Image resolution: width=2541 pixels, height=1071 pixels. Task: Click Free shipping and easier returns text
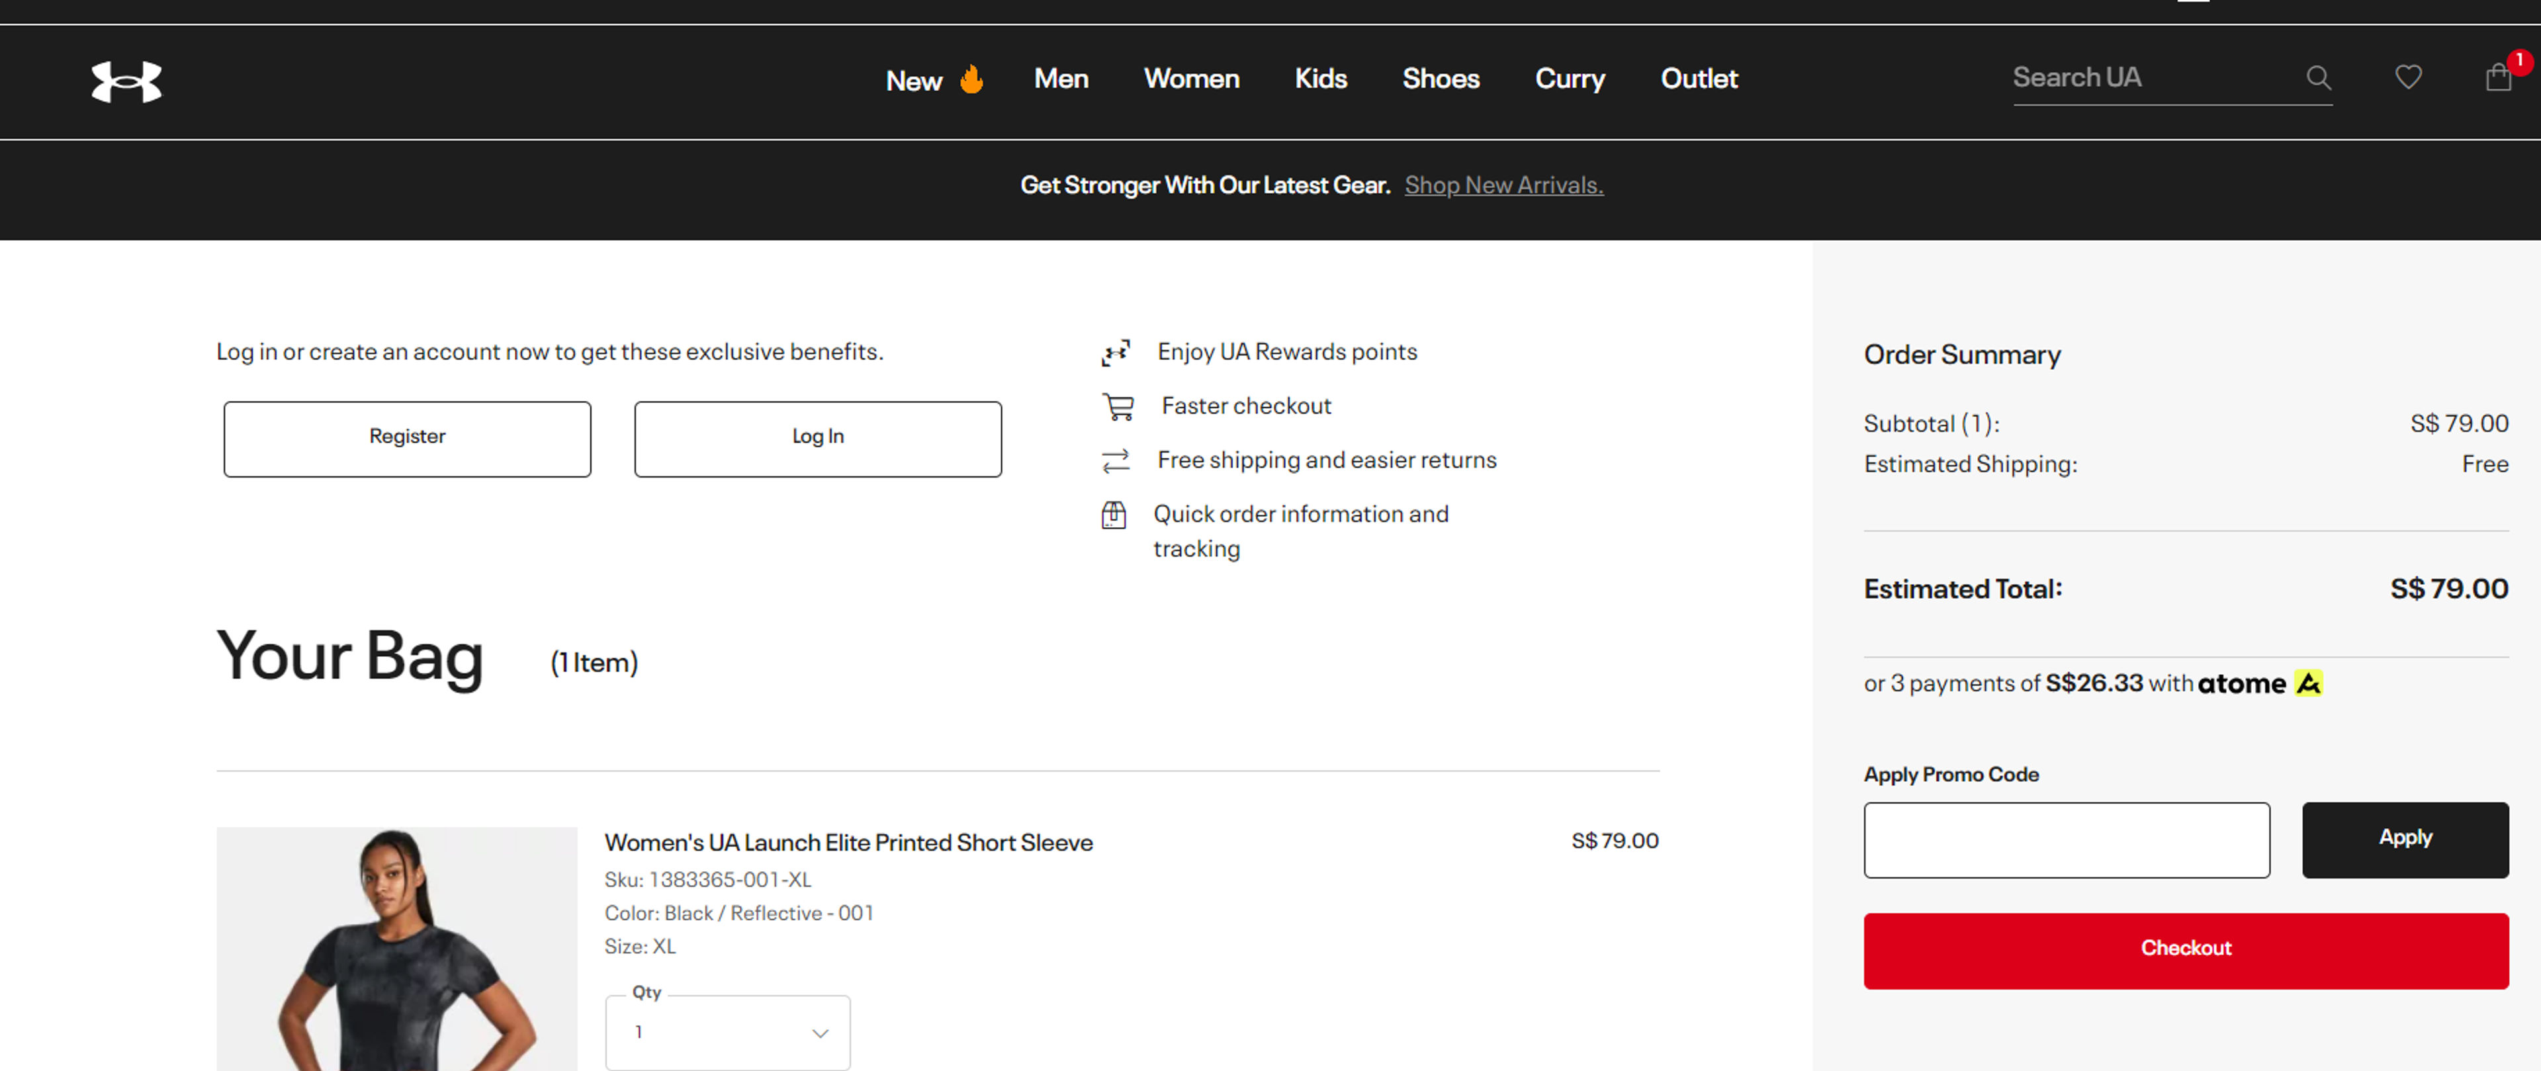1327,460
